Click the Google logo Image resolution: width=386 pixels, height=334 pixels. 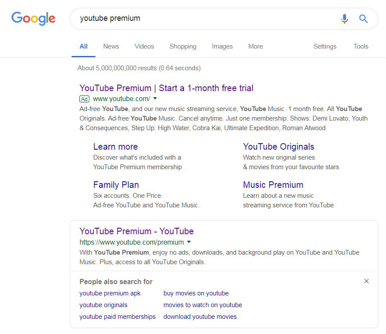tap(33, 19)
